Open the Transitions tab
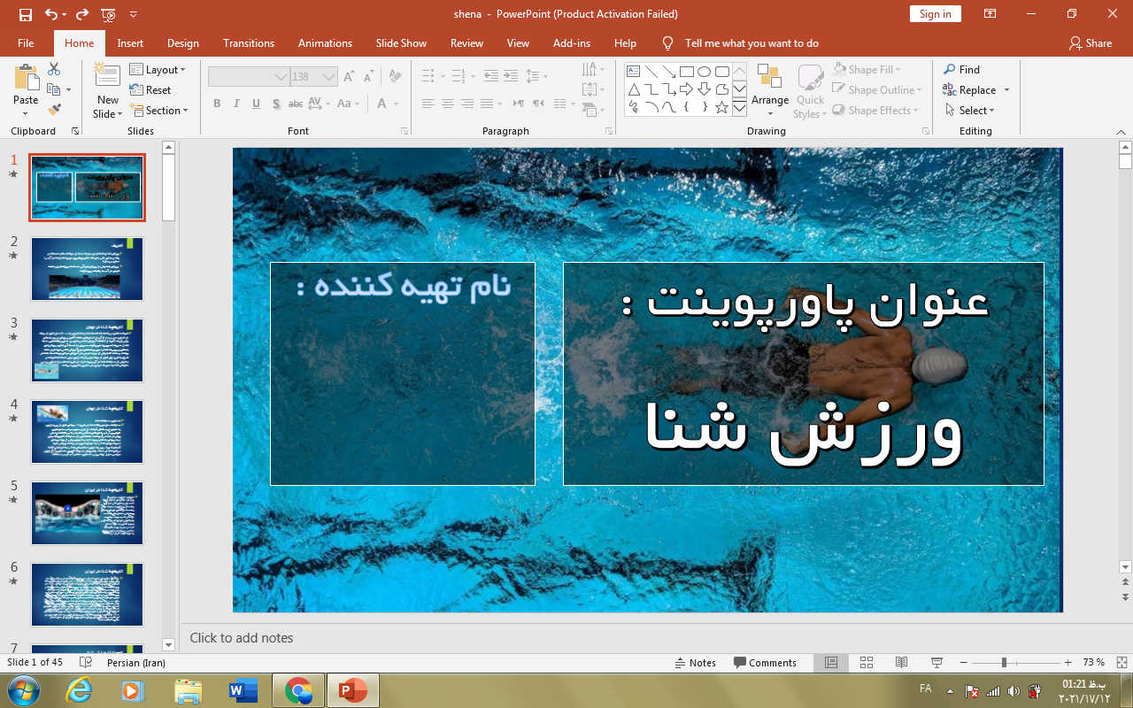Viewport: 1133px width, 708px height. click(x=249, y=43)
